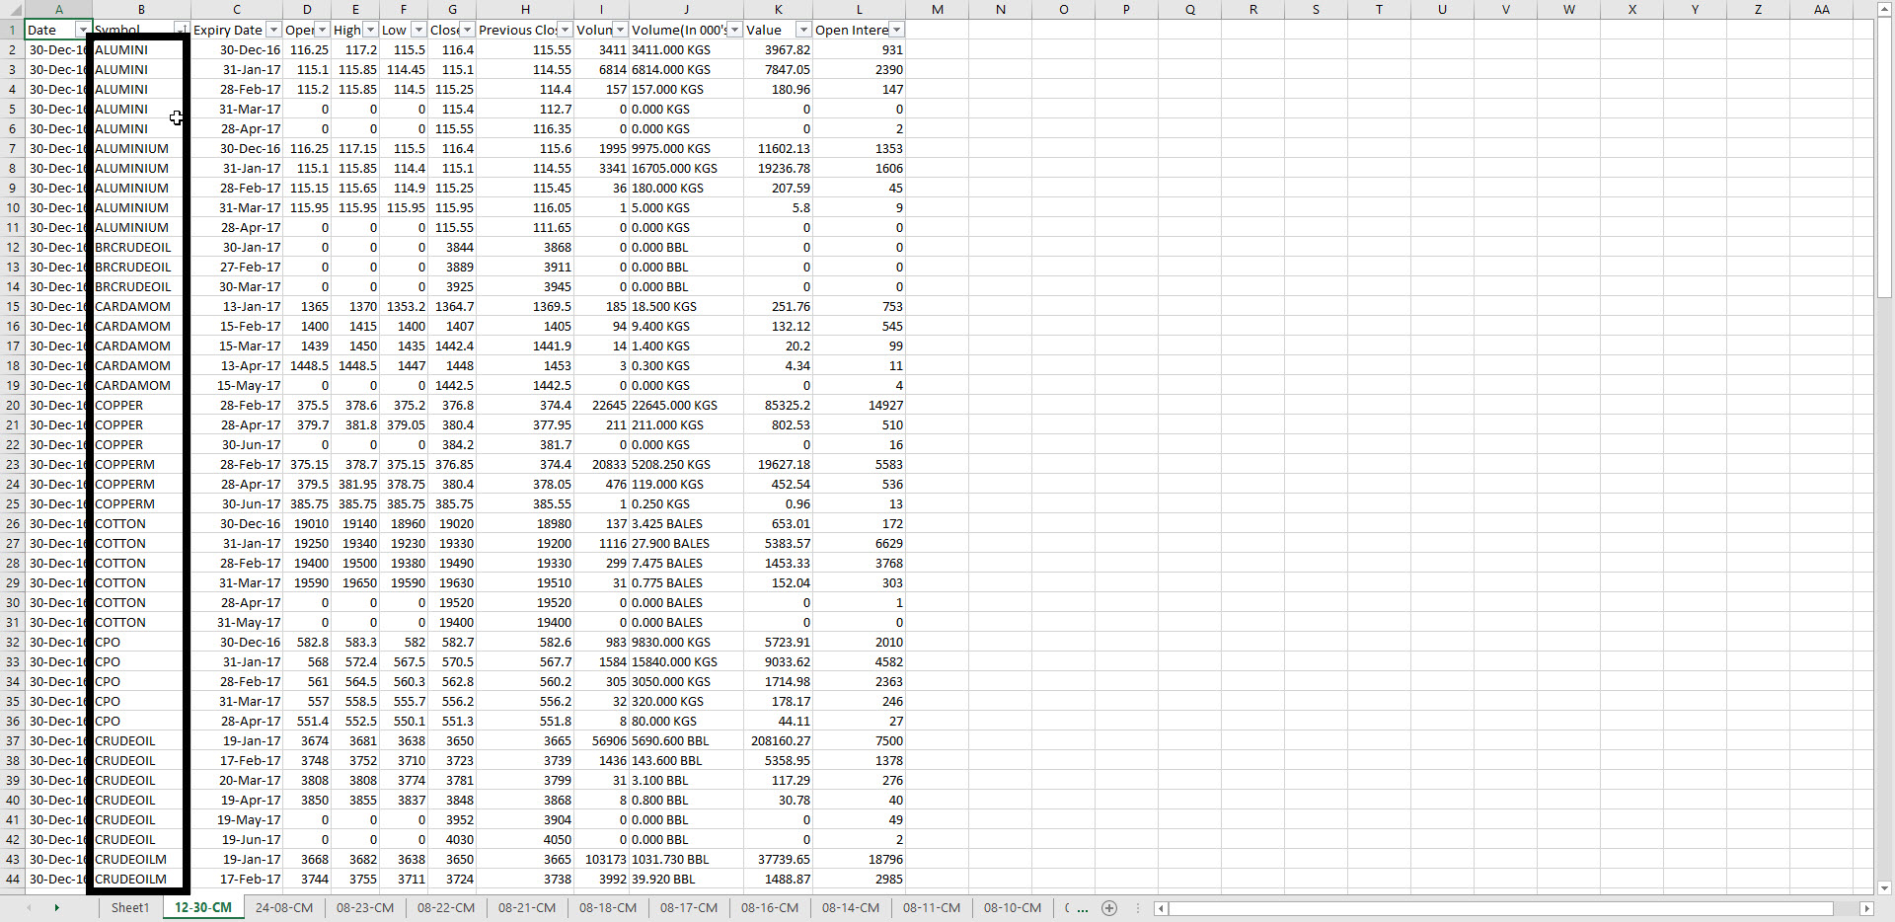
Task: Open the High column filter dropdown
Action: pos(370,30)
